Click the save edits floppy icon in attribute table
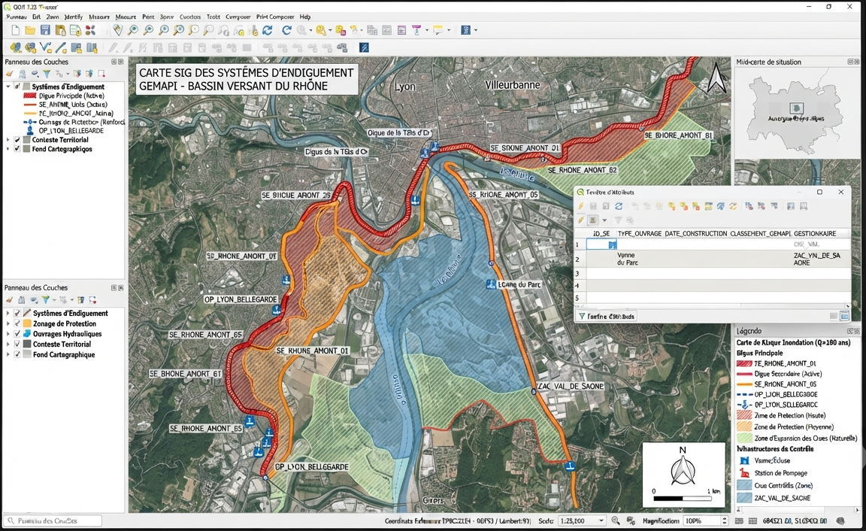The height and width of the screenshot is (531, 866). click(x=593, y=206)
